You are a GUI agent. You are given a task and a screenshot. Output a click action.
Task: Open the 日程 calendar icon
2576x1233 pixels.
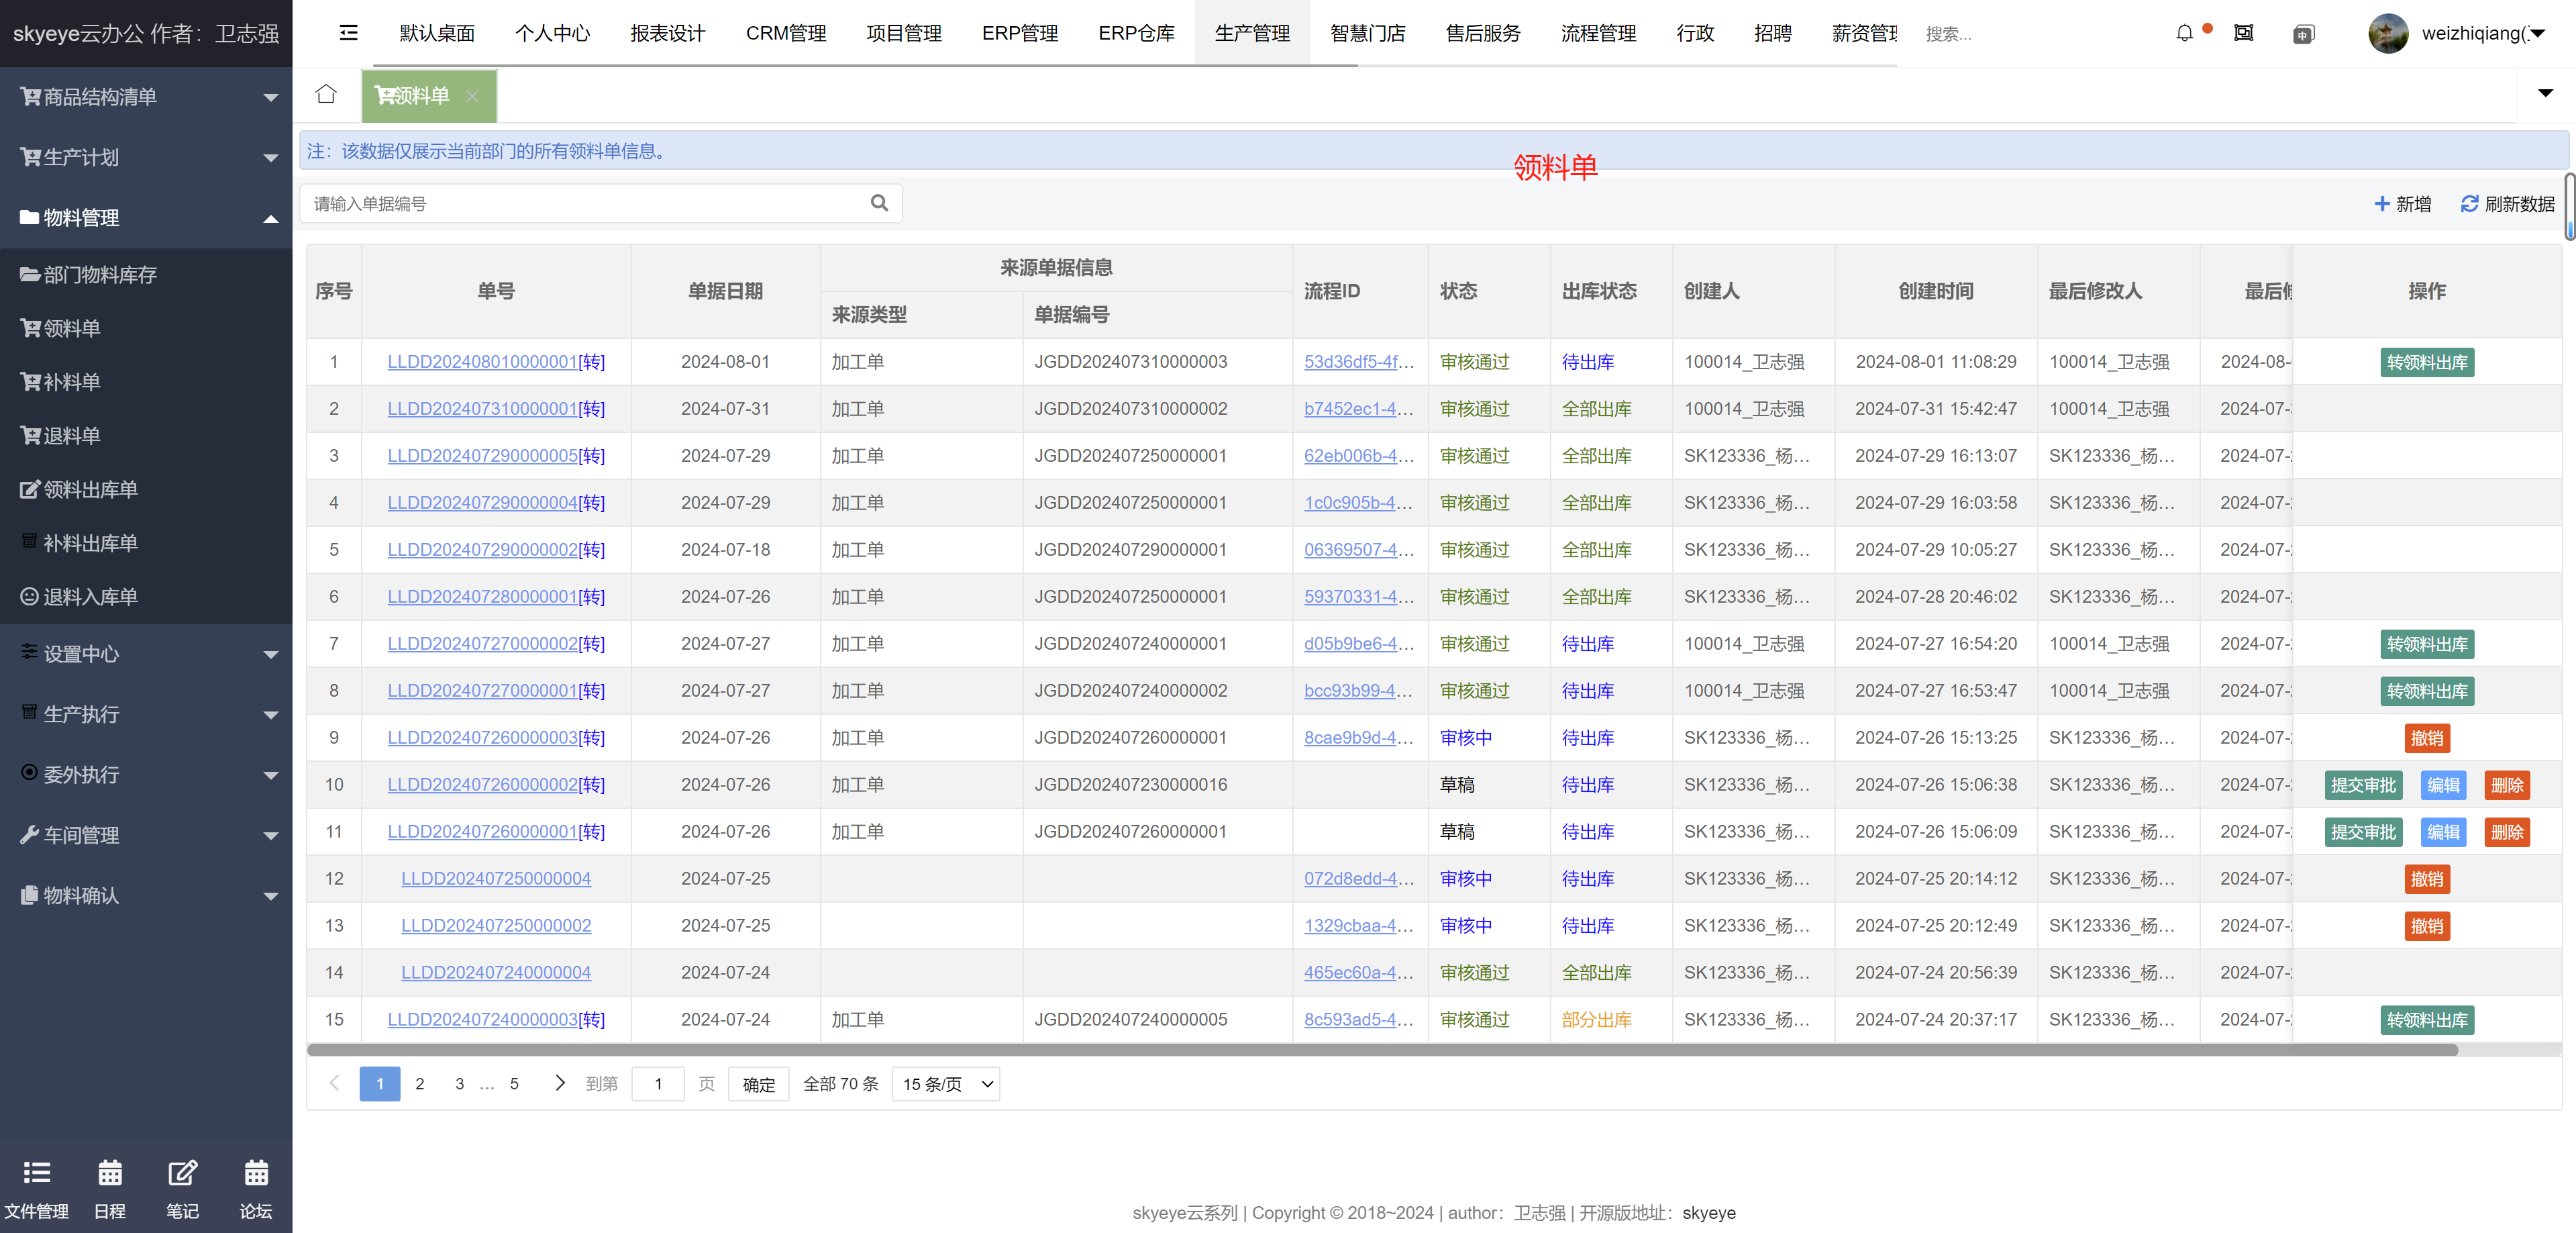110,1172
